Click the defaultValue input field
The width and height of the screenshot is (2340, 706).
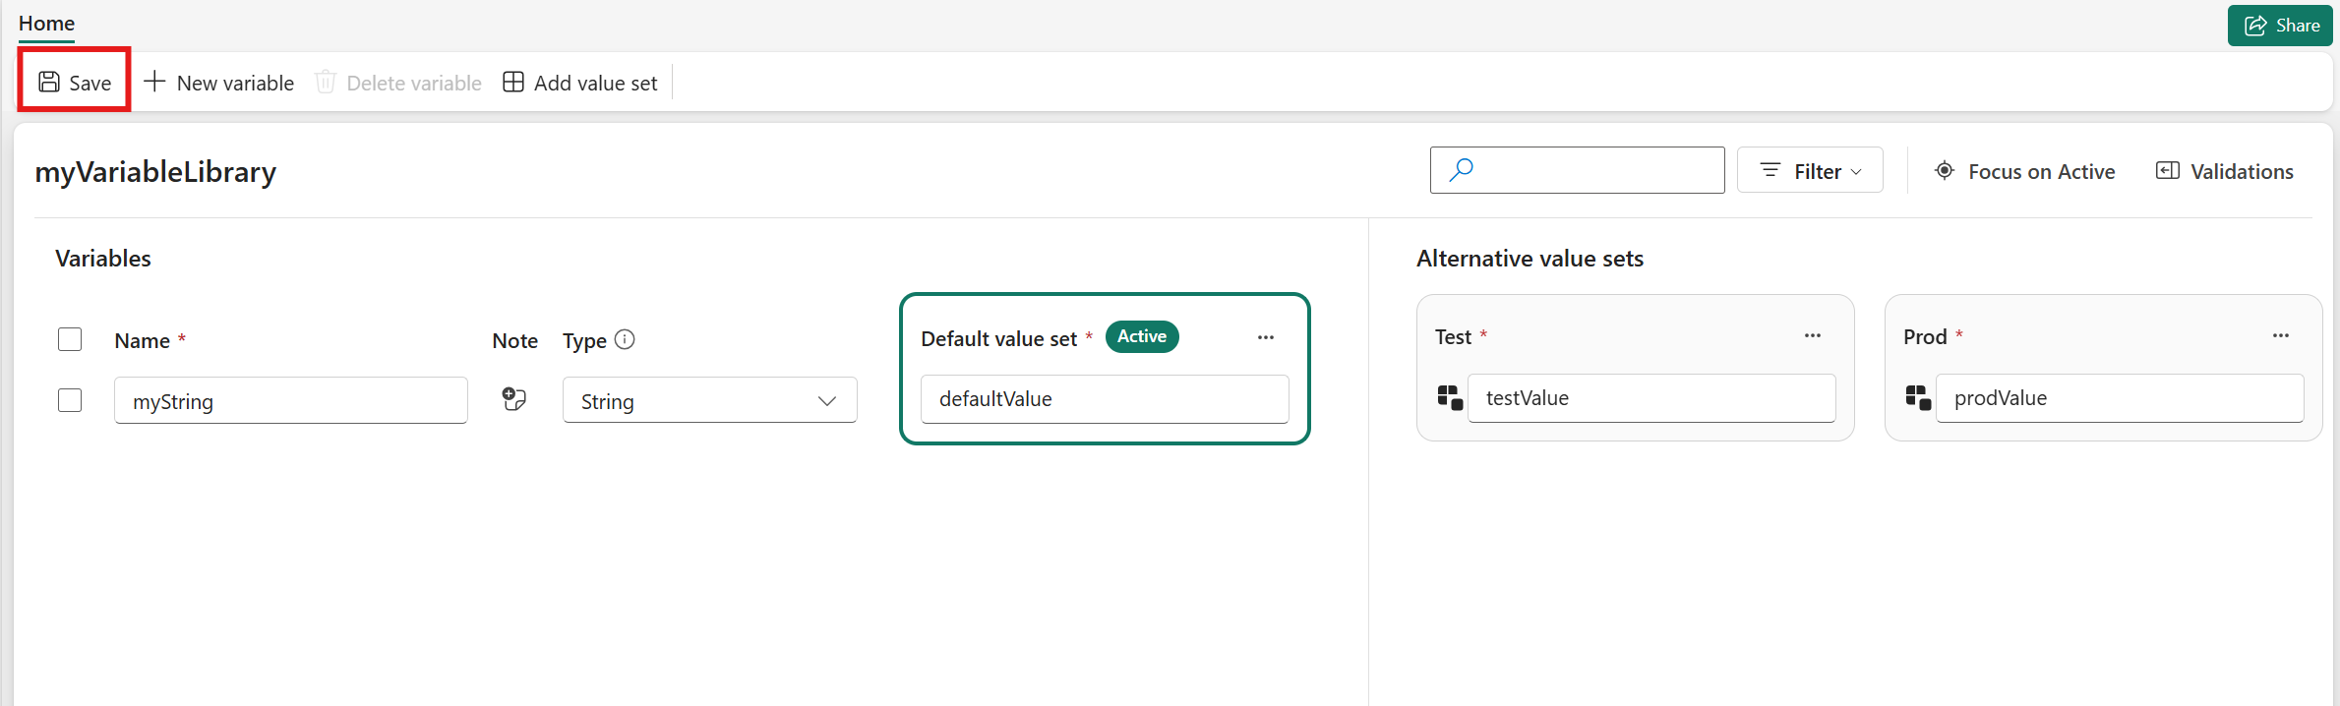pyautogui.click(x=1104, y=399)
